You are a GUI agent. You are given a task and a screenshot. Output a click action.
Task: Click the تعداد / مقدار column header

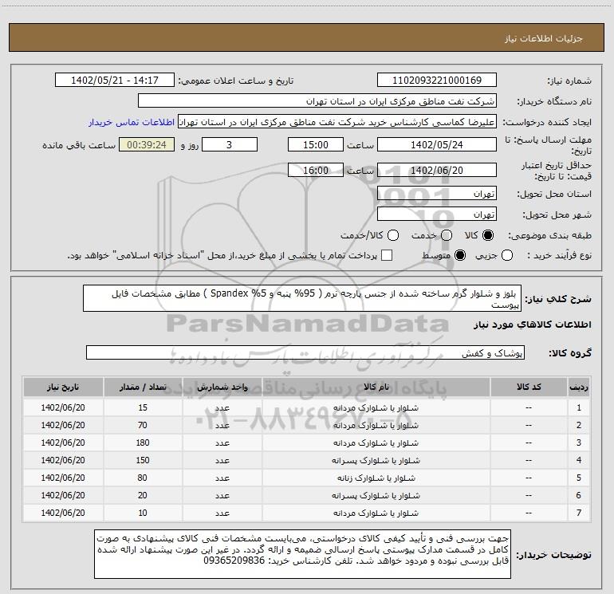click(x=143, y=387)
